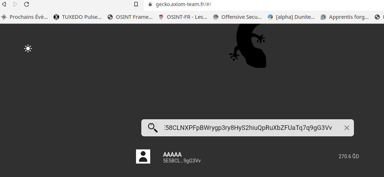Click the 270.6 ĞD balance amount
Viewport: 384px width, 177px height.
tap(349, 156)
